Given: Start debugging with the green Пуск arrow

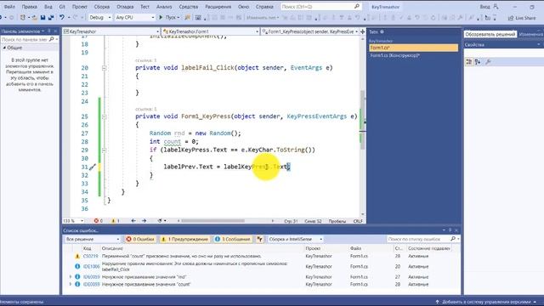Looking at the screenshot, I should 161,17.
